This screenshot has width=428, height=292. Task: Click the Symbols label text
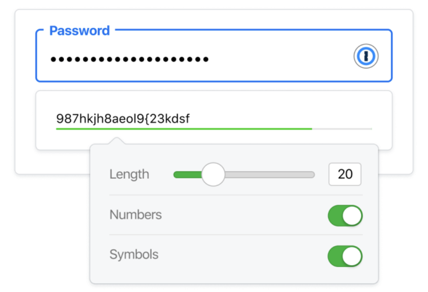point(134,255)
